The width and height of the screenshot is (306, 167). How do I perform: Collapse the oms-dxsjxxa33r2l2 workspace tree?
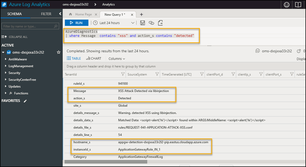point(3,52)
